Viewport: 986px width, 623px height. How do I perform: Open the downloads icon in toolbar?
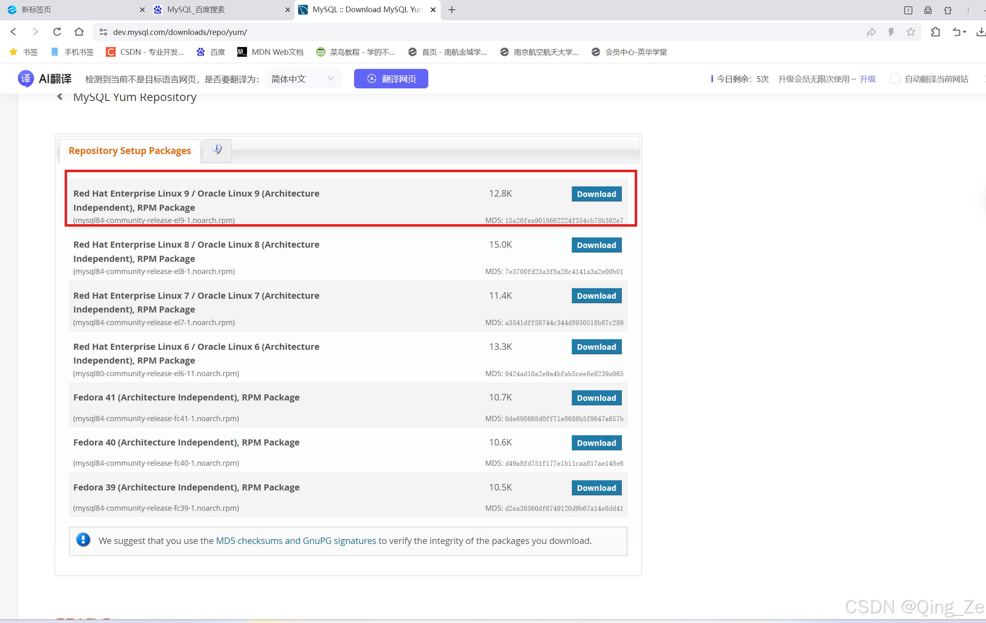click(980, 32)
